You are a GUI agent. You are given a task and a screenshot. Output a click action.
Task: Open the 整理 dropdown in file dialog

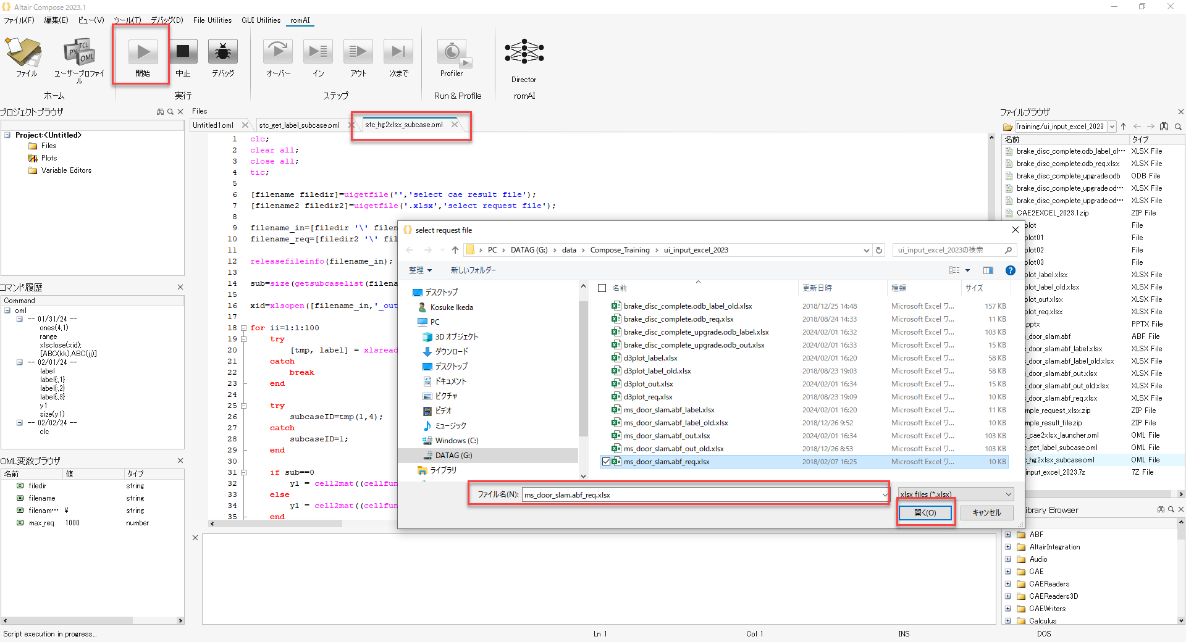click(x=420, y=270)
